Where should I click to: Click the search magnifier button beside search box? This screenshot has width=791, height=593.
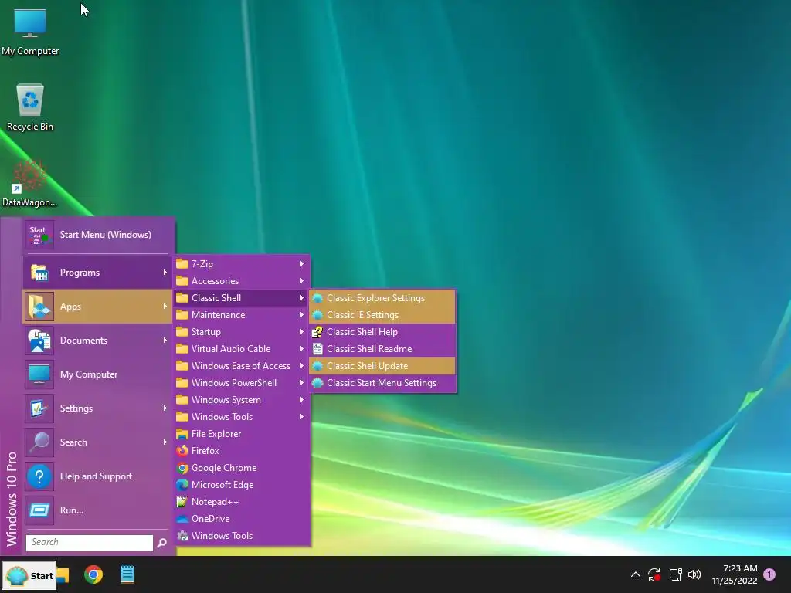click(x=162, y=543)
